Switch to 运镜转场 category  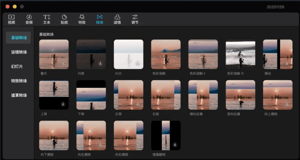point(19,52)
